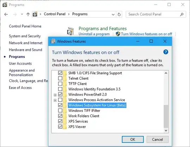
Task: Click the features list scroll up arrow
Action: 166,73
